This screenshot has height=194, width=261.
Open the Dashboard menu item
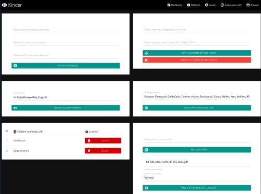tap(175, 5)
